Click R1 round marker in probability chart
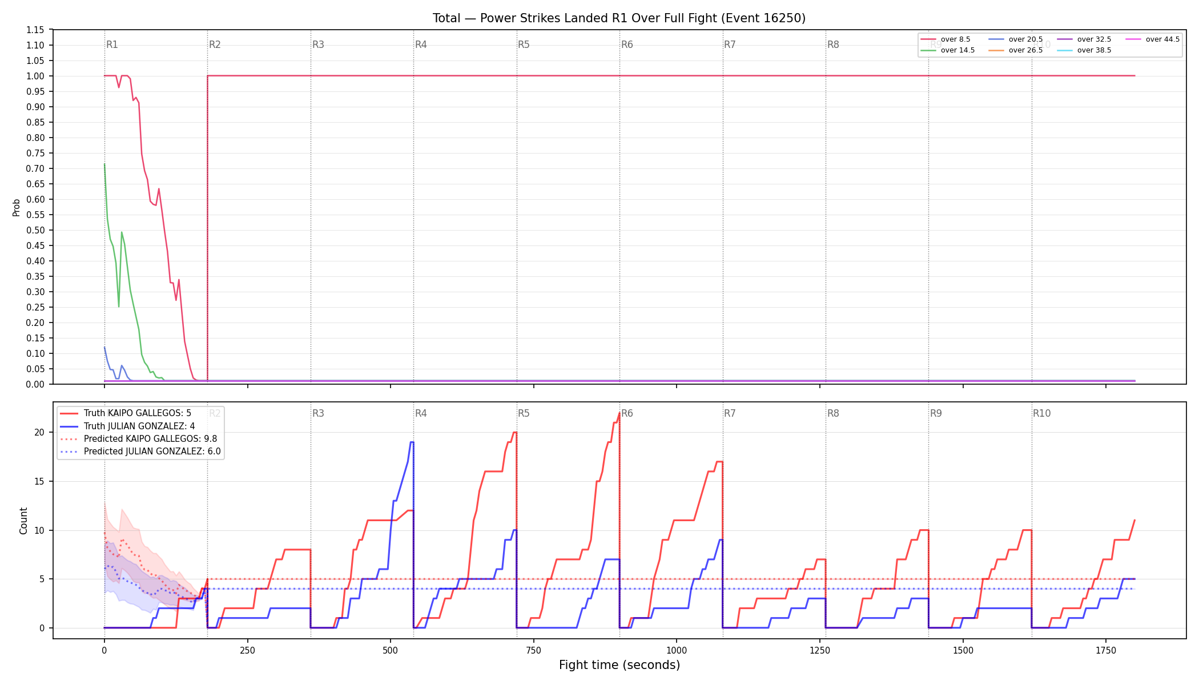1199x685 pixels. (112, 45)
